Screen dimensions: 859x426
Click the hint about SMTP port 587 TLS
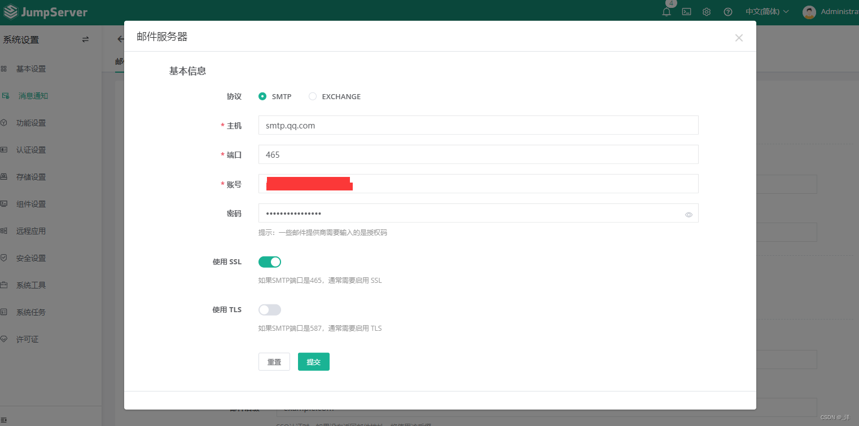[320, 328]
